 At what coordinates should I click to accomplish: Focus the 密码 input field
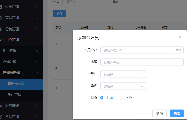142,62
